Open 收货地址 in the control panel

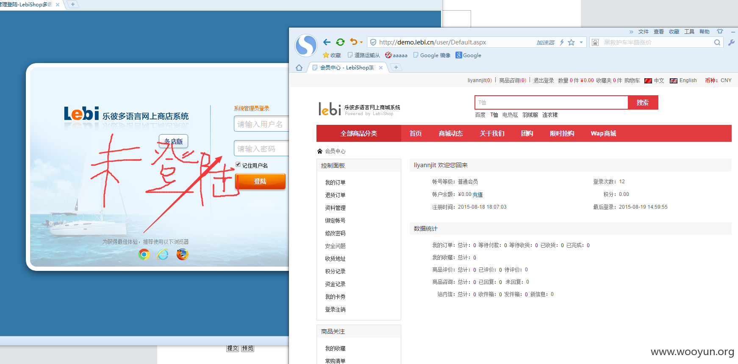pos(335,259)
